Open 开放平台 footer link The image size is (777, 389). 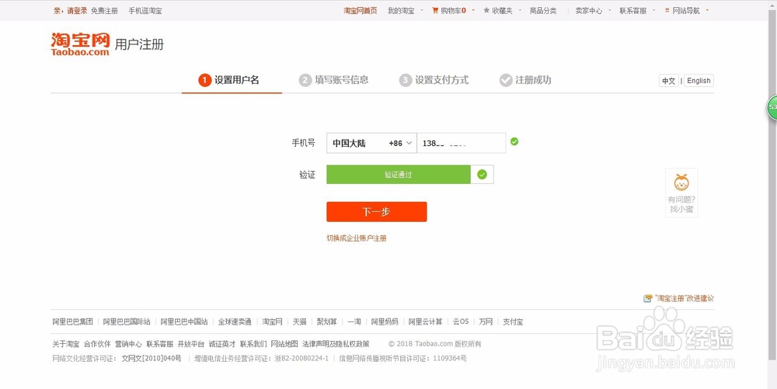tap(191, 344)
